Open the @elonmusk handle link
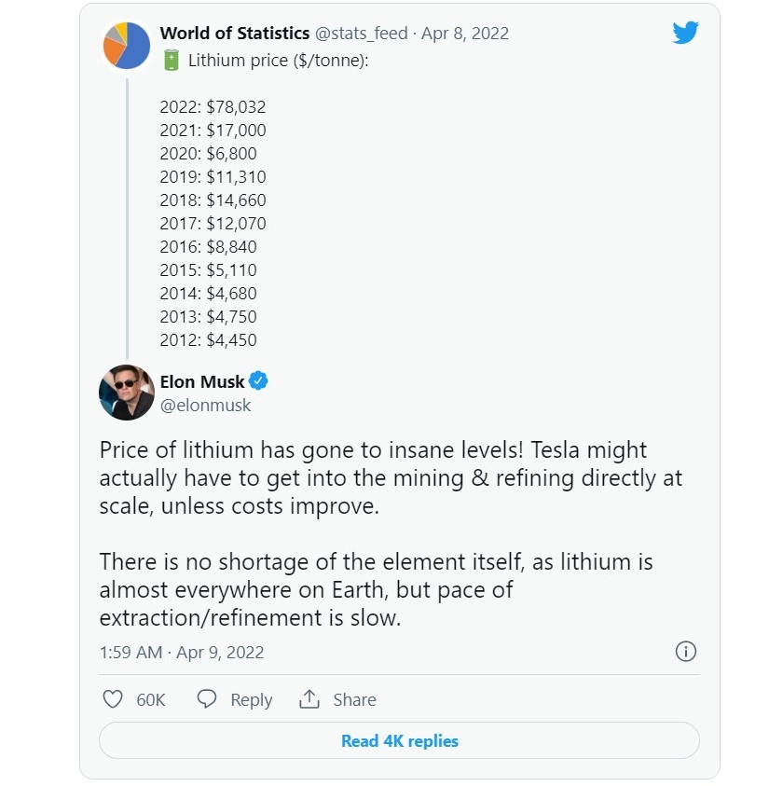769x786 pixels. tap(206, 406)
